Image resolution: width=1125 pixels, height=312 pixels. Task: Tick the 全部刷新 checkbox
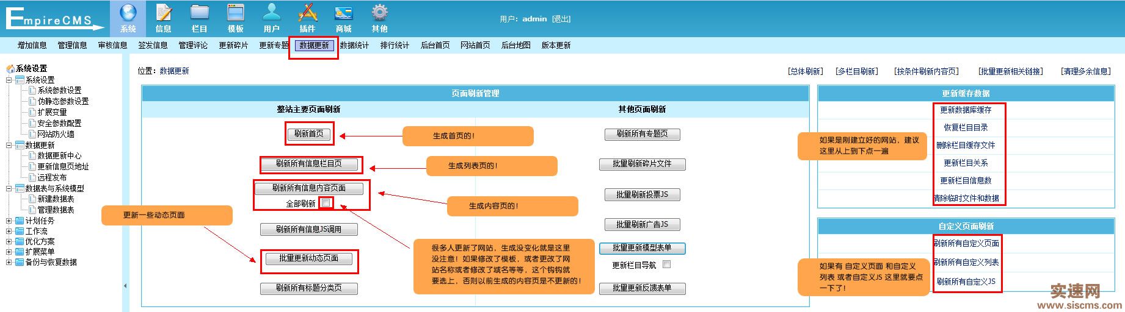click(x=326, y=202)
